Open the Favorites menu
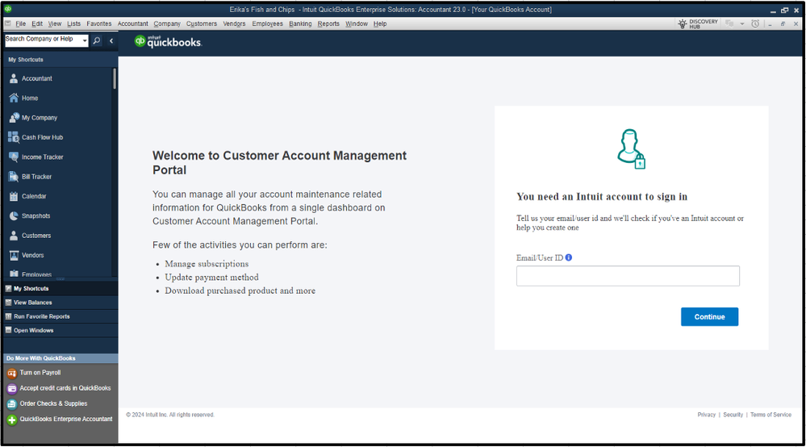 (x=98, y=23)
